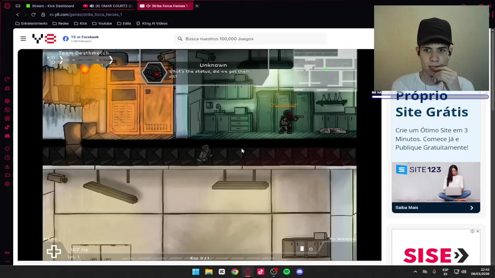Image resolution: width=495 pixels, height=278 pixels.
Task: Open CapCut from the taskbar
Action: [222, 272]
